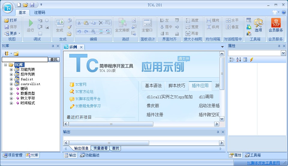Click the output panel horizontal scrollbar thumb
The width and height of the screenshot is (288, 166).
[x=109, y=143]
